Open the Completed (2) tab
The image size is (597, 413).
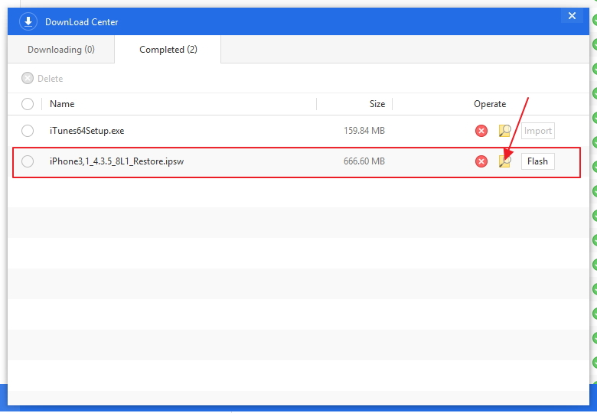click(x=168, y=50)
